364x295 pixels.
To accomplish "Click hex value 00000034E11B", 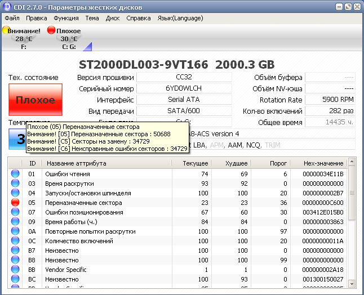I will (x=323, y=174).
